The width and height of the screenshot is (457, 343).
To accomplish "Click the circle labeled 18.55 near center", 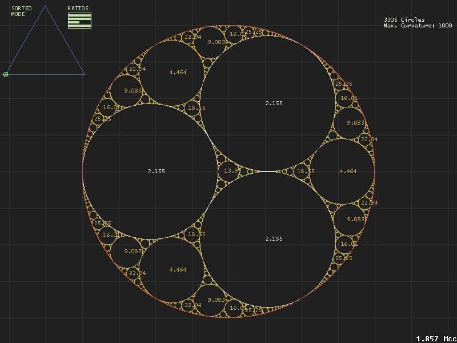I will coord(303,170).
